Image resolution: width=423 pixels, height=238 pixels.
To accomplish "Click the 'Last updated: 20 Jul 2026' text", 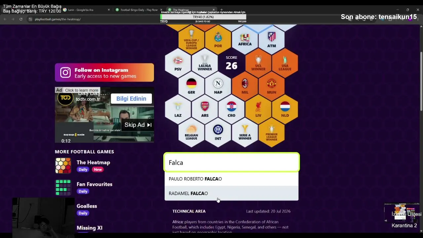I will click(x=268, y=211).
